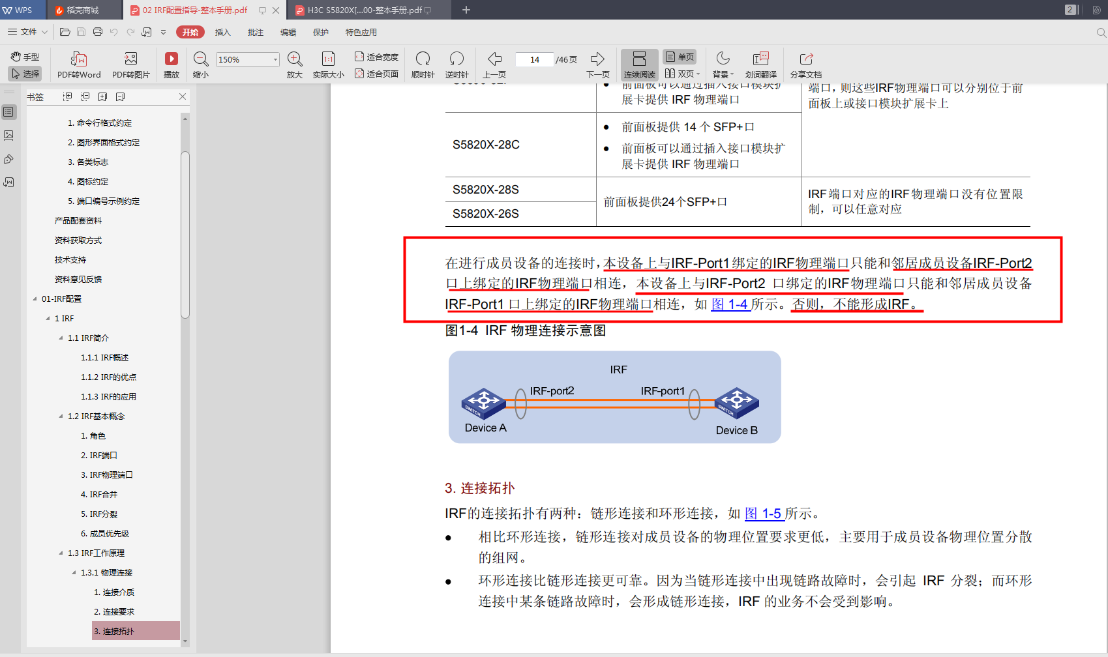Screen dimensions: 1108x657
Task: Open the bookmarks panel sidebar icon
Action: [8, 111]
